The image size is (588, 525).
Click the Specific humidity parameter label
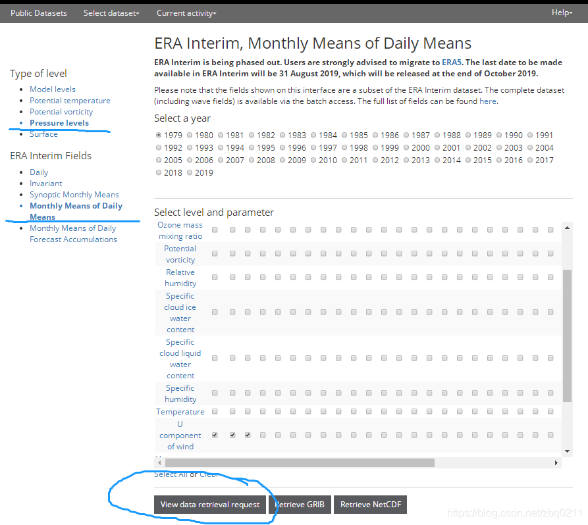click(180, 393)
